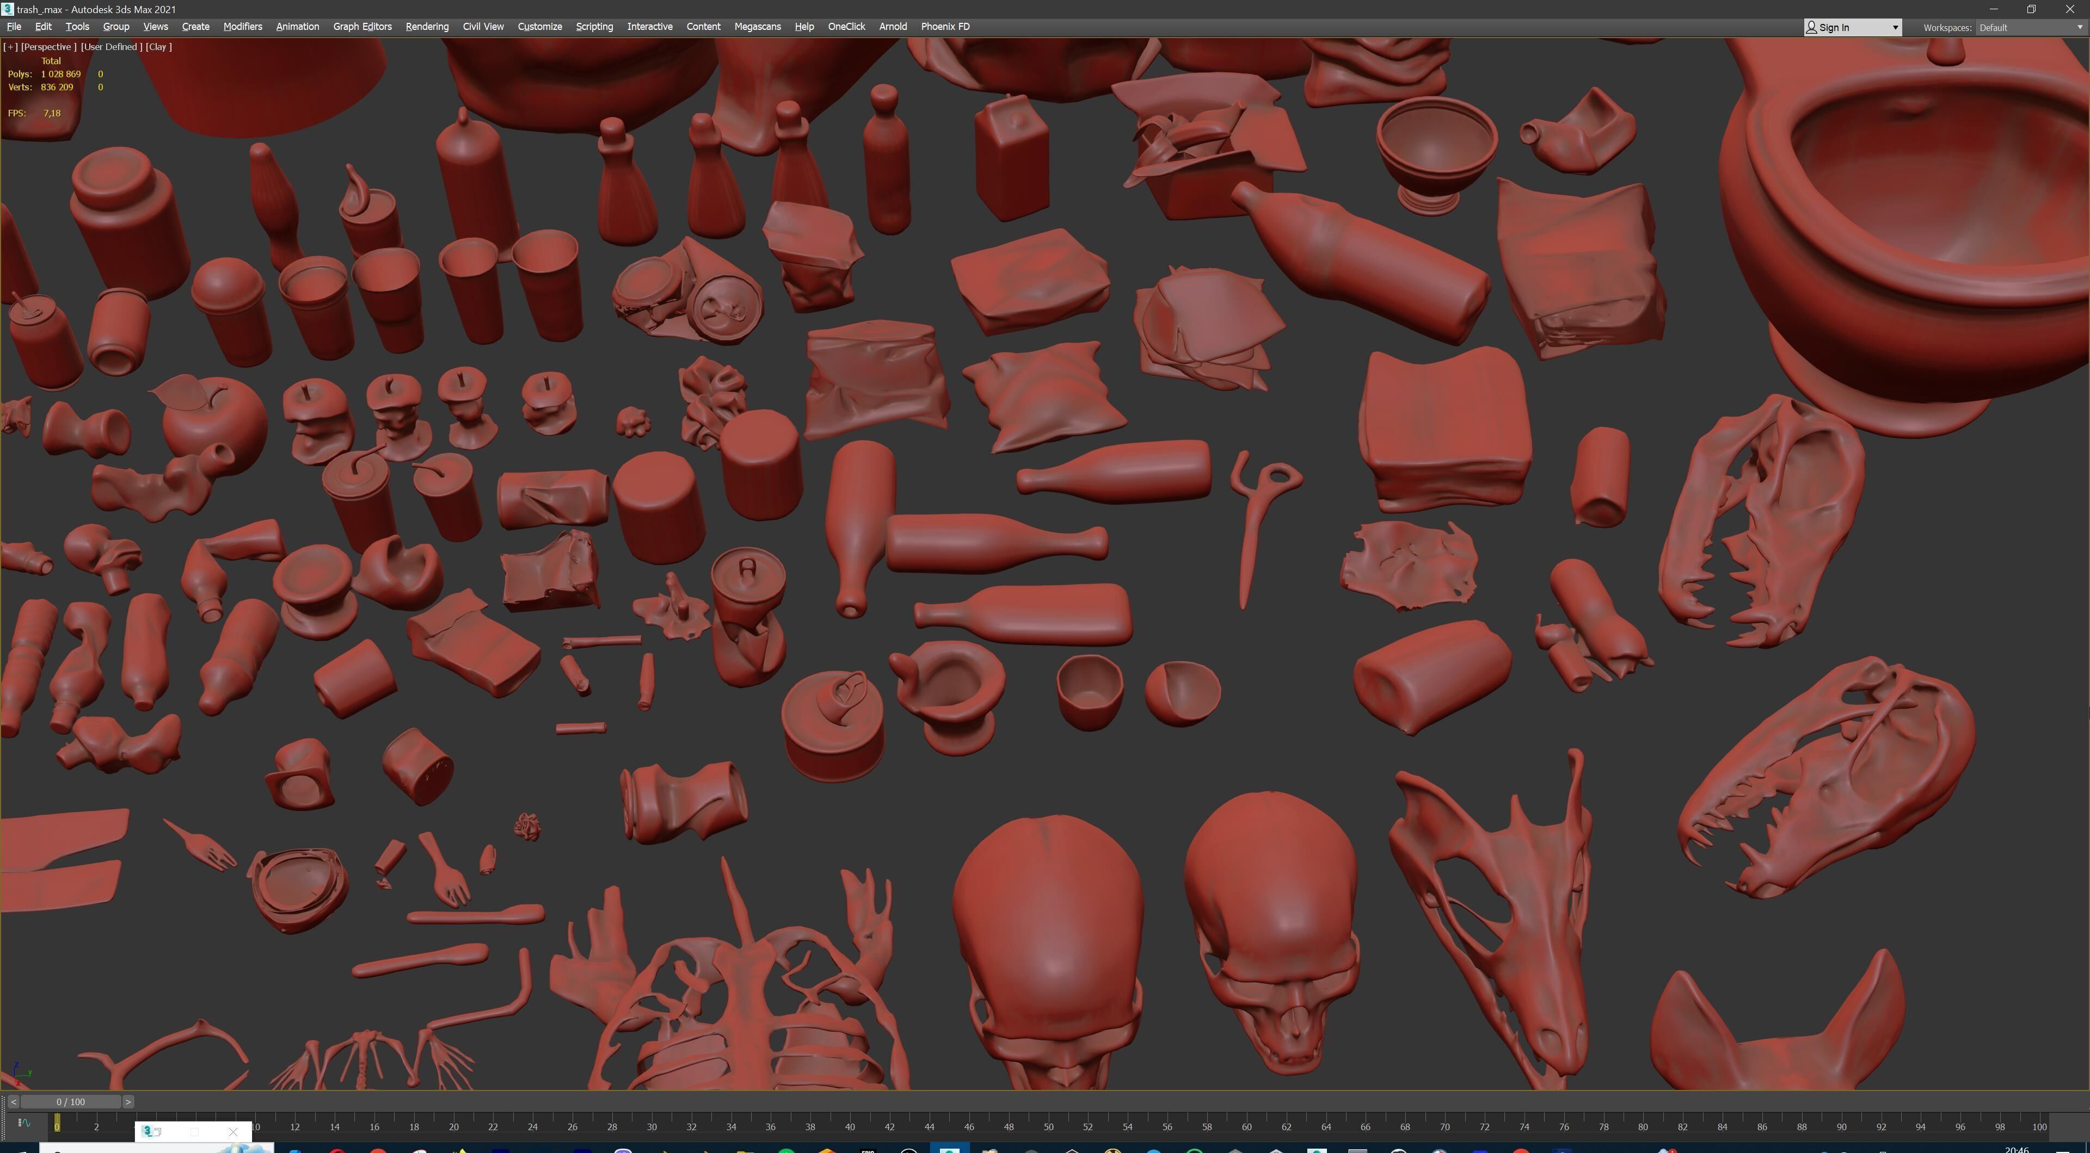The height and width of the screenshot is (1153, 2090).
Task: Click frame 50 on the timeline
Action: 1048,1127
